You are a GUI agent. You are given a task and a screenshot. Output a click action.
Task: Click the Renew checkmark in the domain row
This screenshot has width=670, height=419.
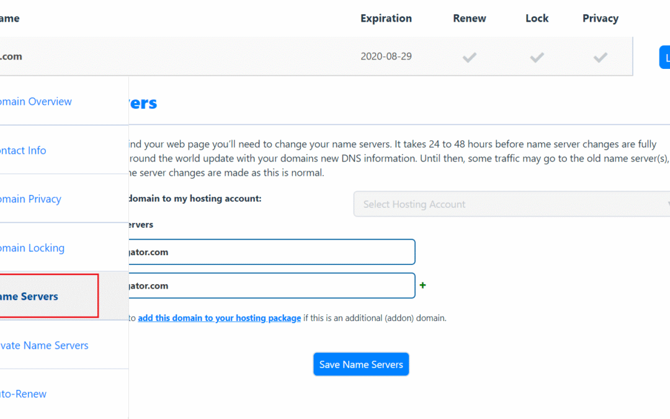tap(470, 57)
